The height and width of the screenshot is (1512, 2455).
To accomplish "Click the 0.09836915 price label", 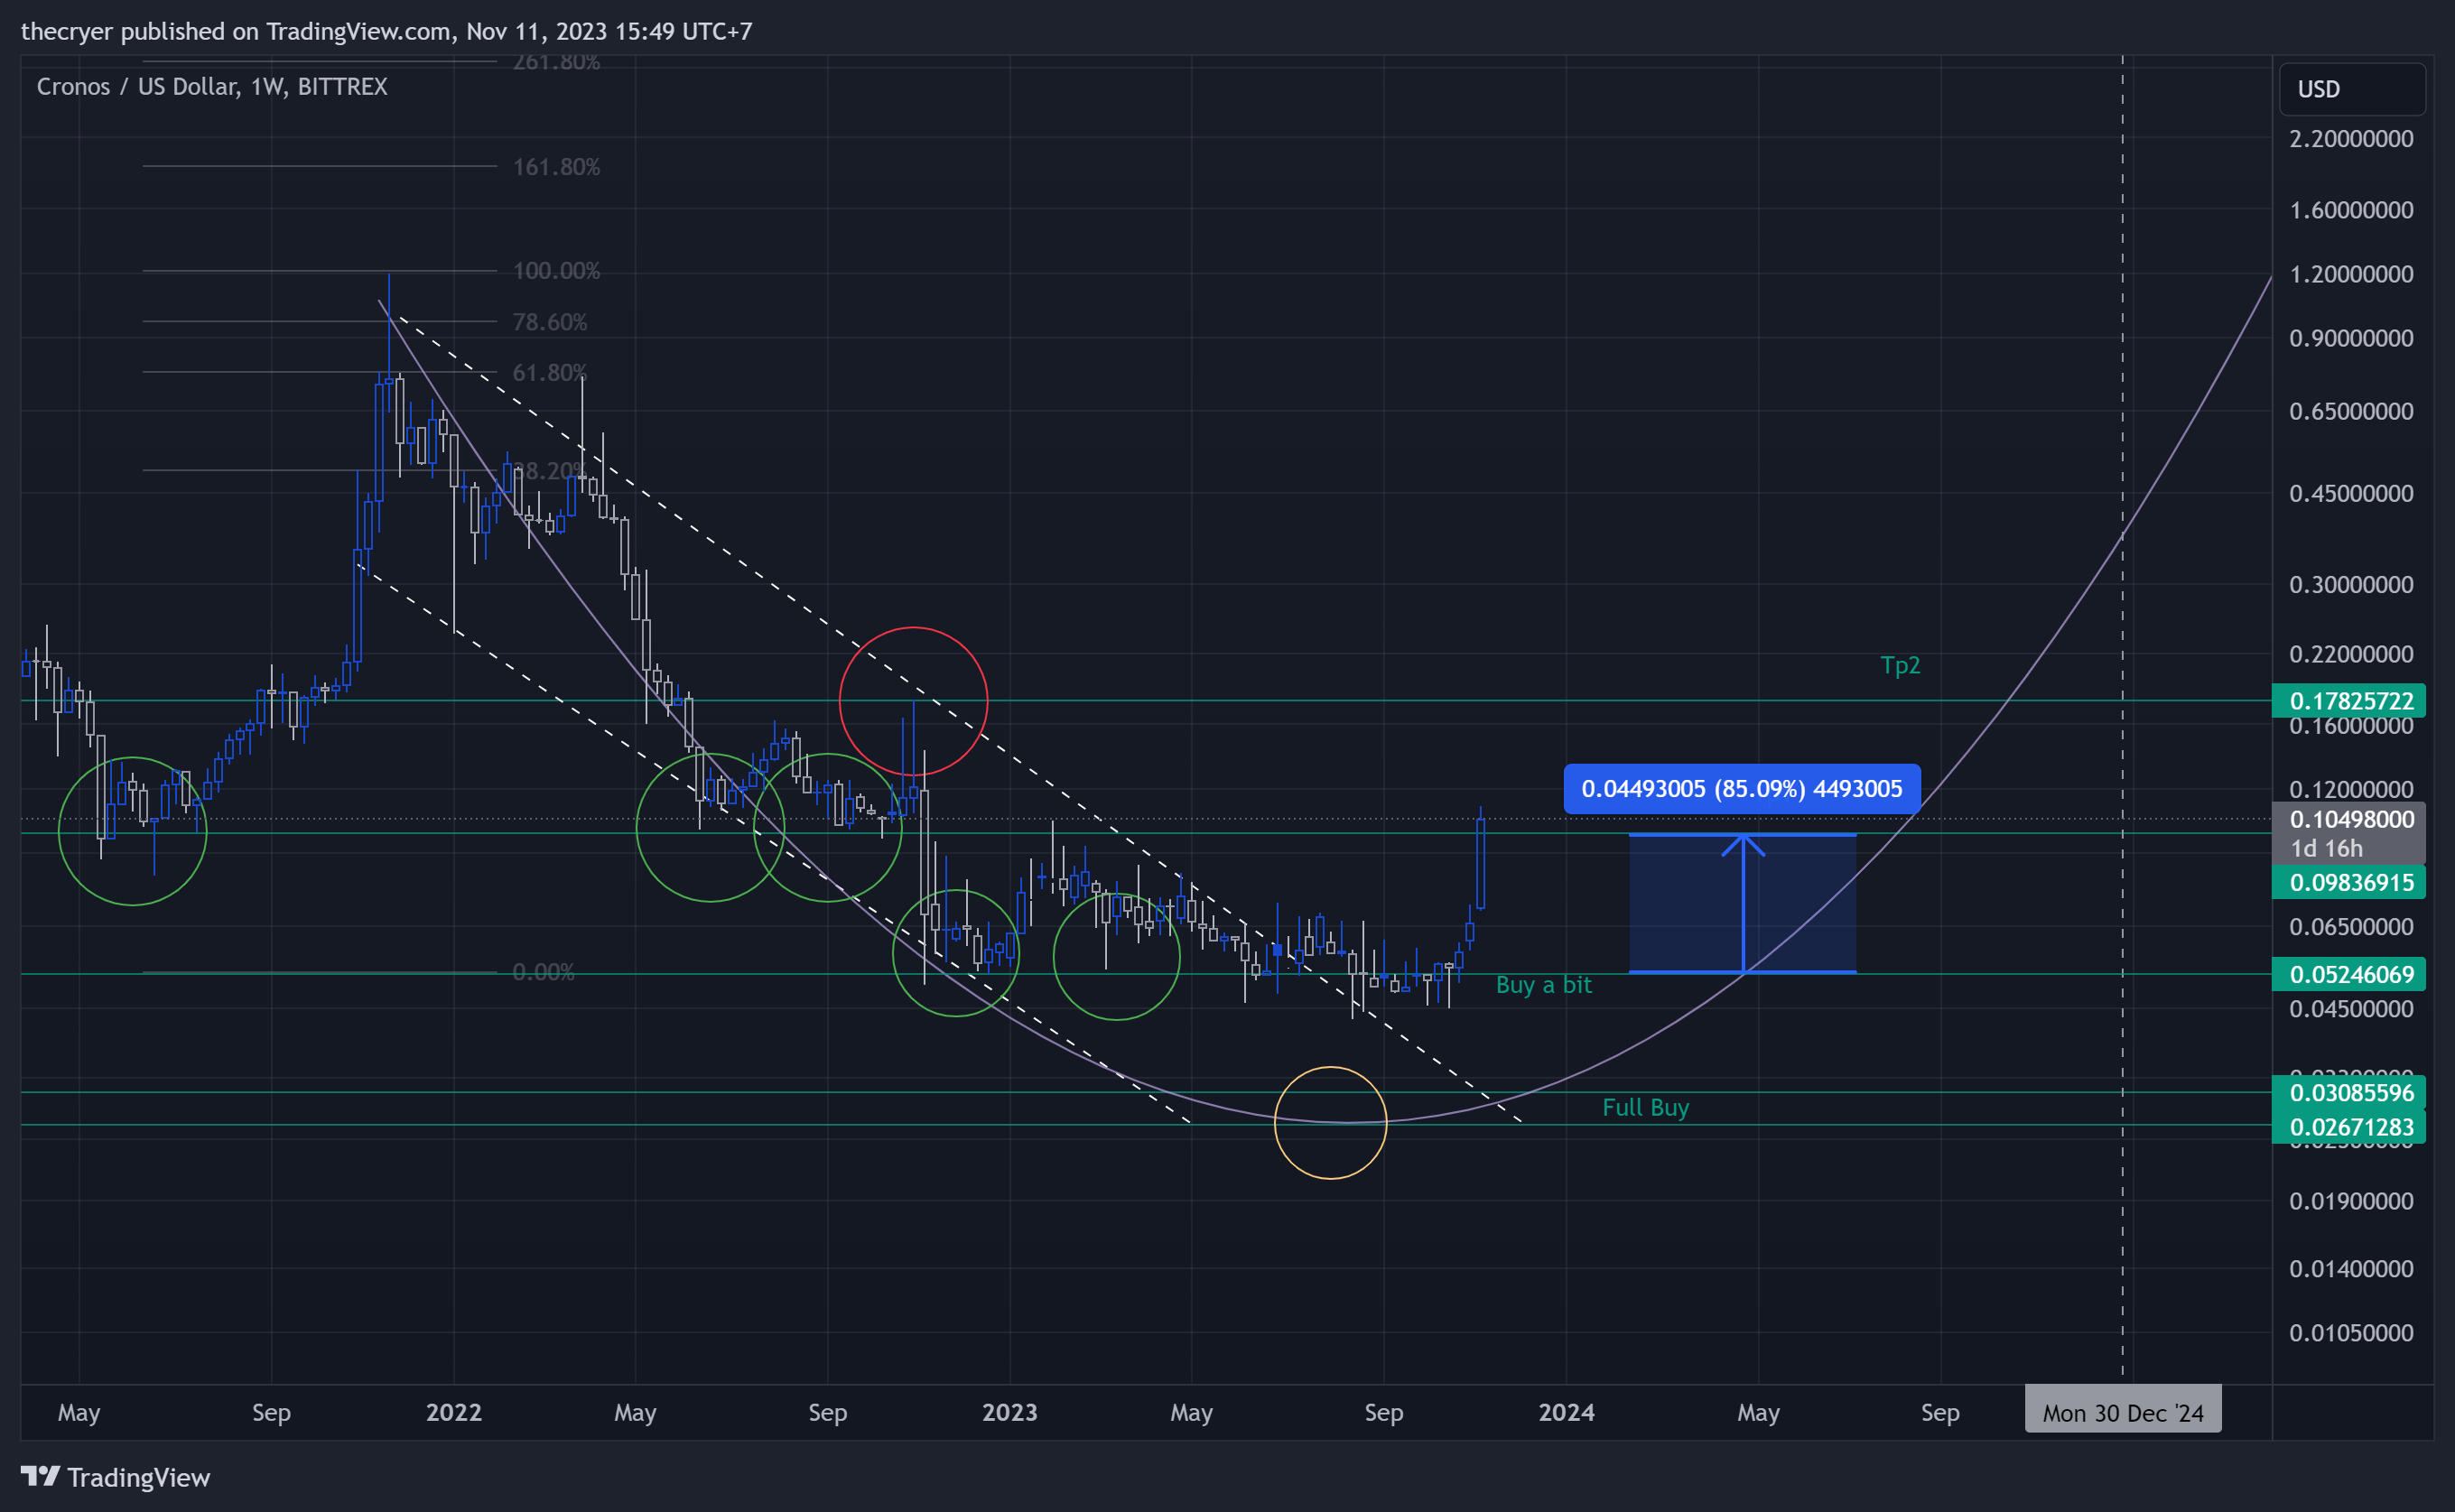I will [2350, 882].
